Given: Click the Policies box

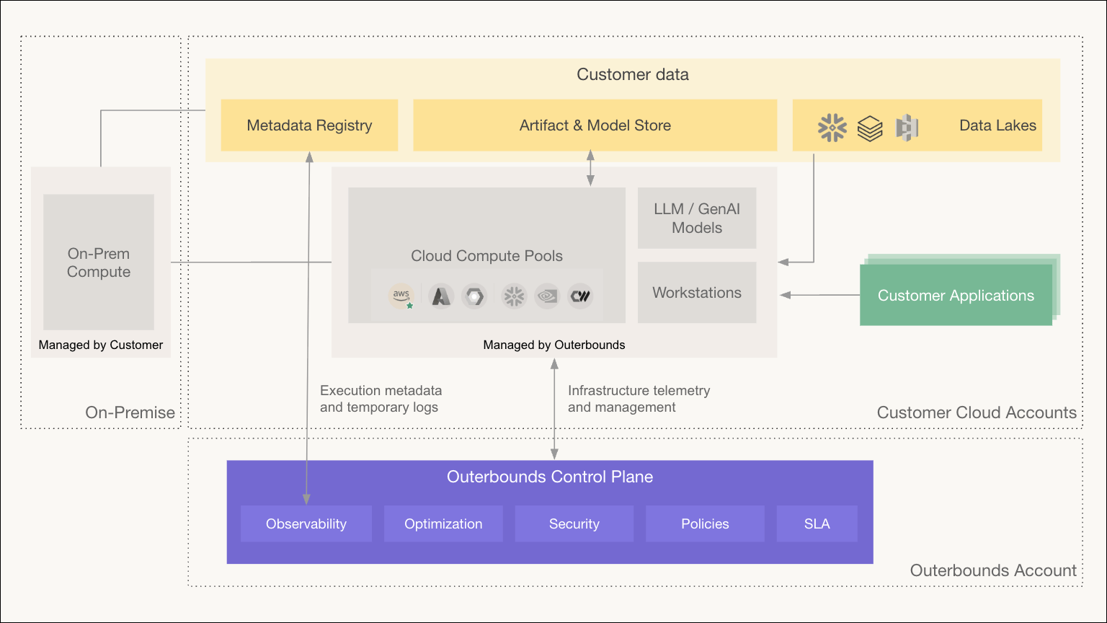Looking at the screenshot, I should point(705,524).
